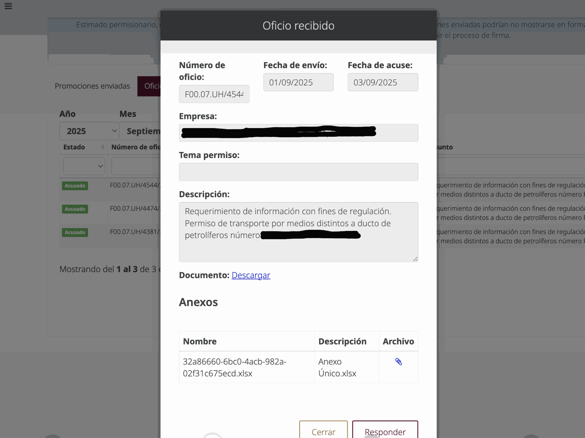Click the Acusado badge on the first row
Viewport: 585px width, 438px height.
click(x=75, y=185)
